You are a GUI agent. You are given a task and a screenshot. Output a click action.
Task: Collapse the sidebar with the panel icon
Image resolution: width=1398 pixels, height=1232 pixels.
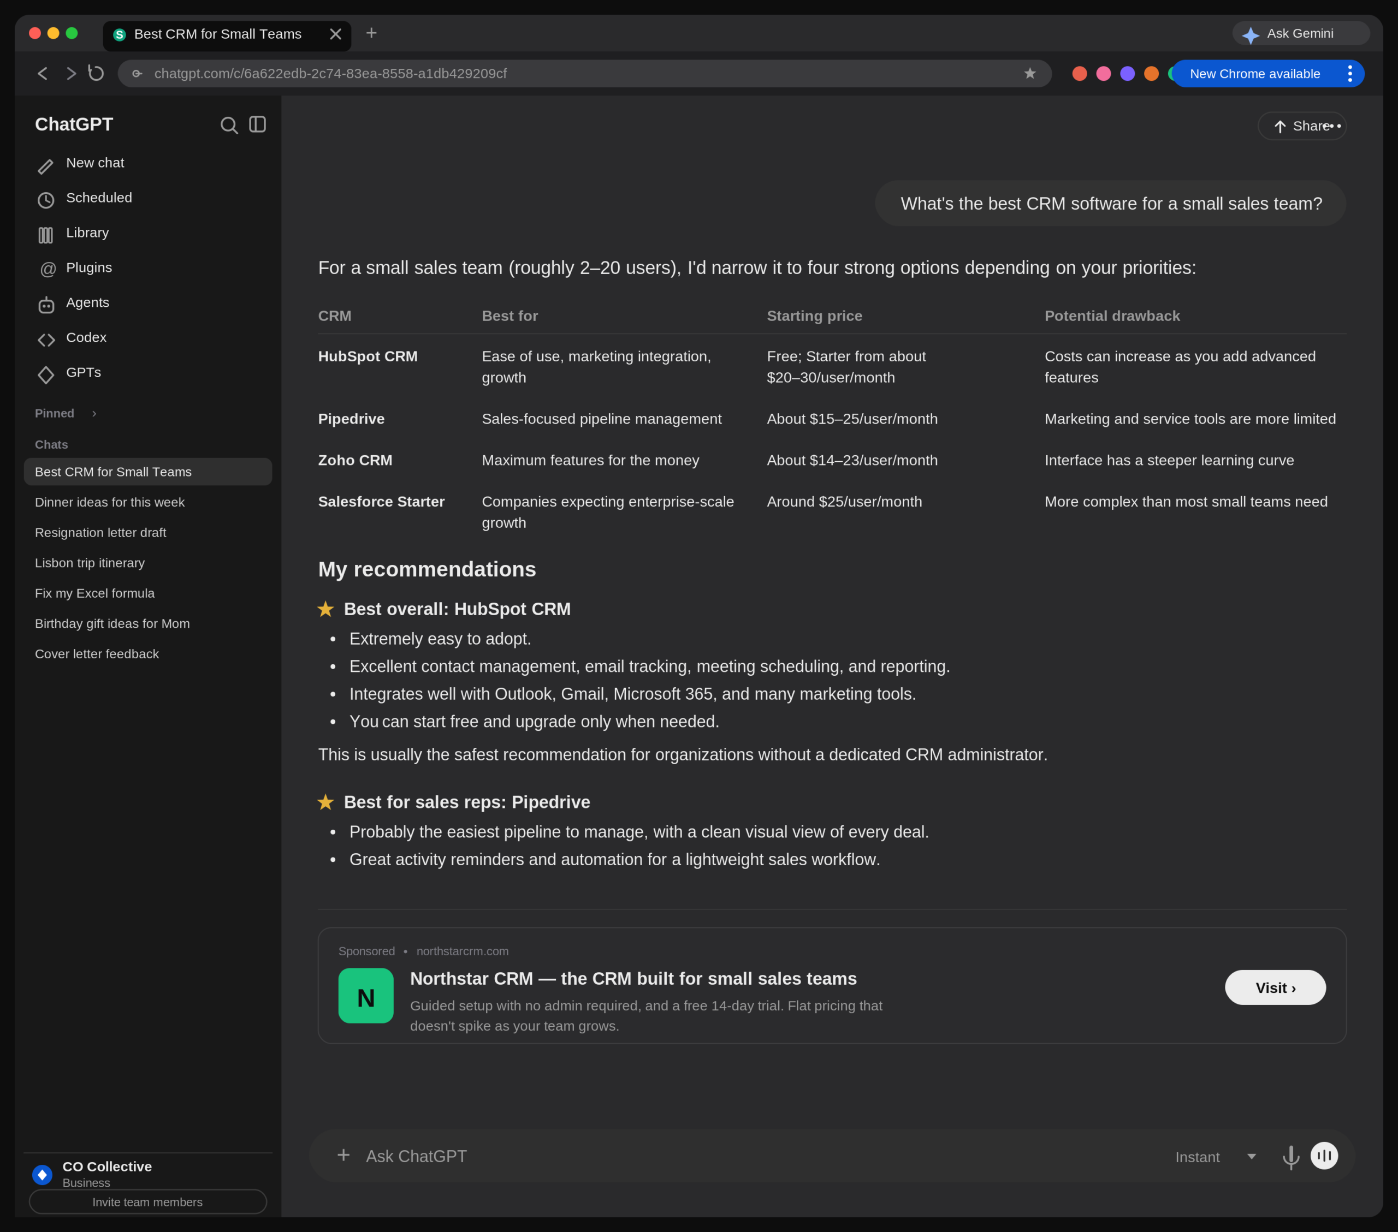(x=257, y=124)
